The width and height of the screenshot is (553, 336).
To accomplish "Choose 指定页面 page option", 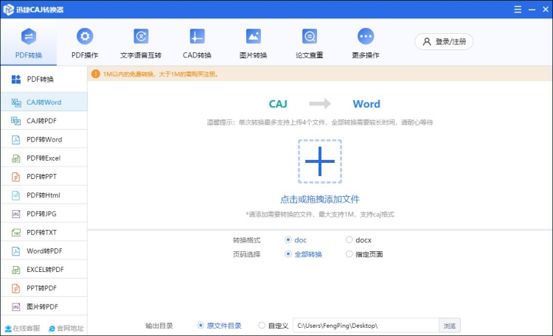I will [x=349, y=254].
